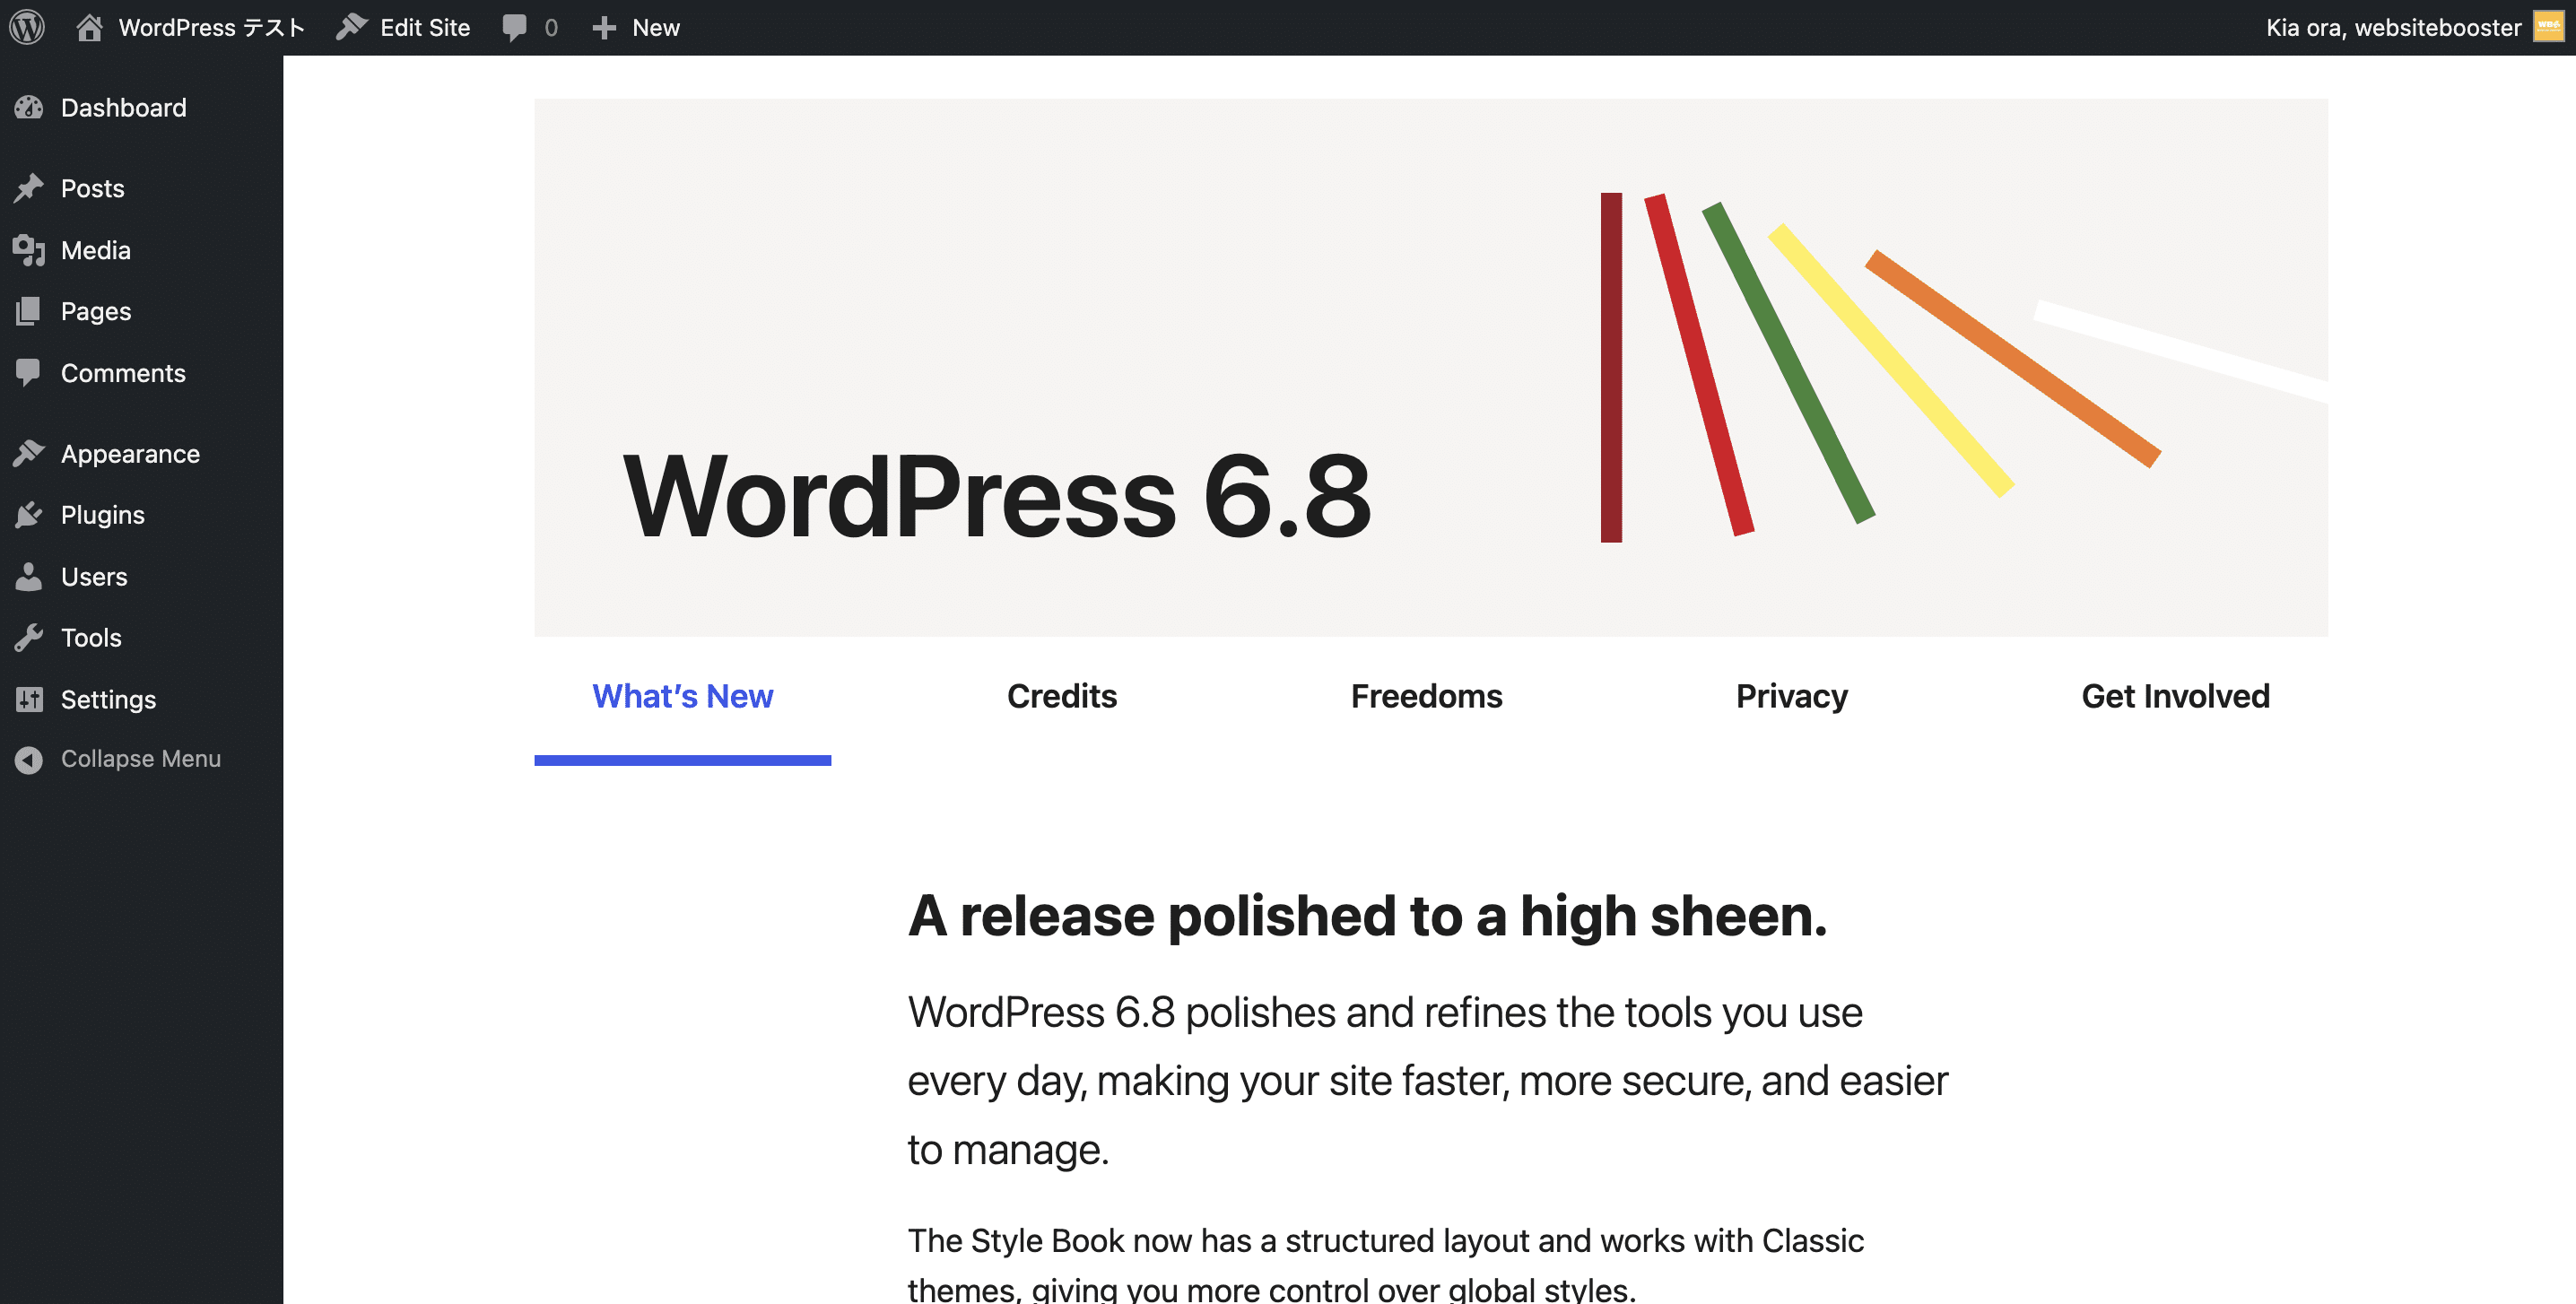Viewport: 2576px width, 1304px height.
Task: Select the Appearance brush icon
Action: click(x=29, y=453)
